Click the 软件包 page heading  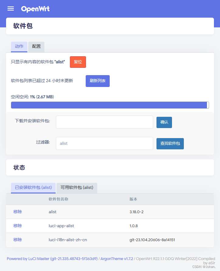[x=23, y=26]
